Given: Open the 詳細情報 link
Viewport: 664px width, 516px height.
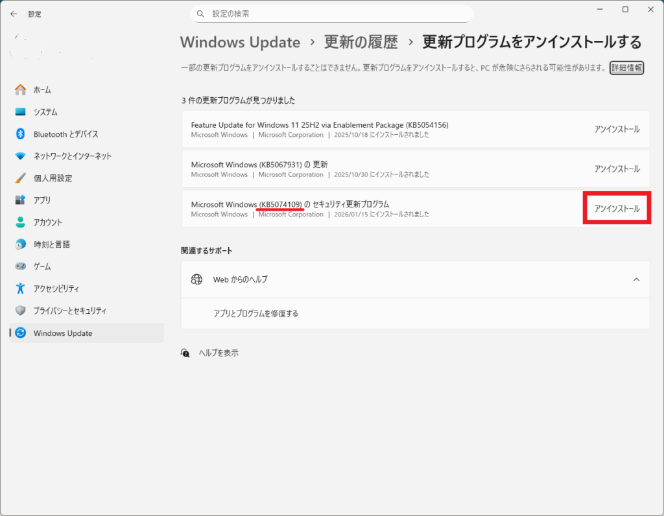Looking at the screenshot, I should coord(626,68).
